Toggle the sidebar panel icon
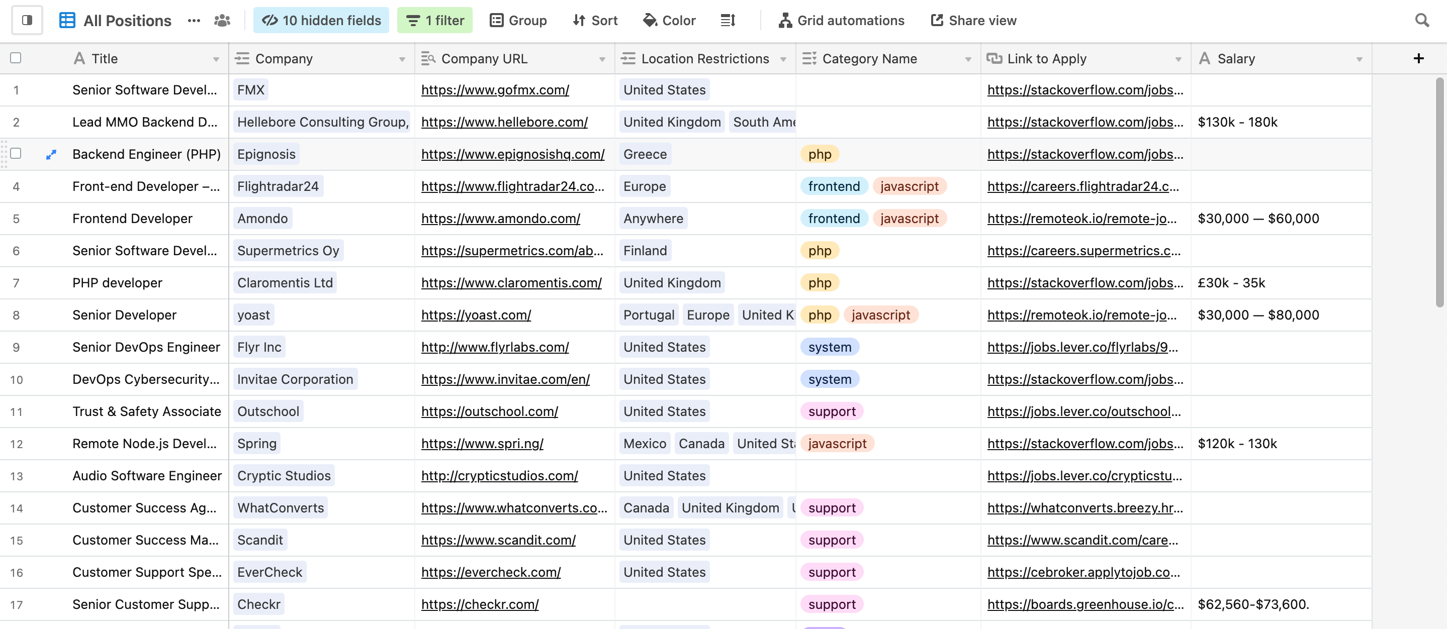 [x=27, y=20]
